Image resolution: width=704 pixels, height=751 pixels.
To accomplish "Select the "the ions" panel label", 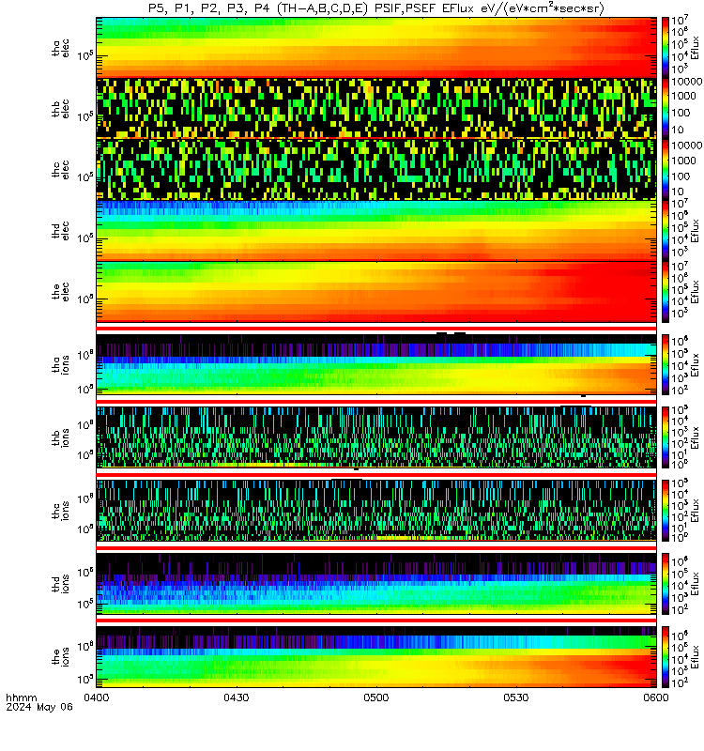I will [x=60, y=657].
